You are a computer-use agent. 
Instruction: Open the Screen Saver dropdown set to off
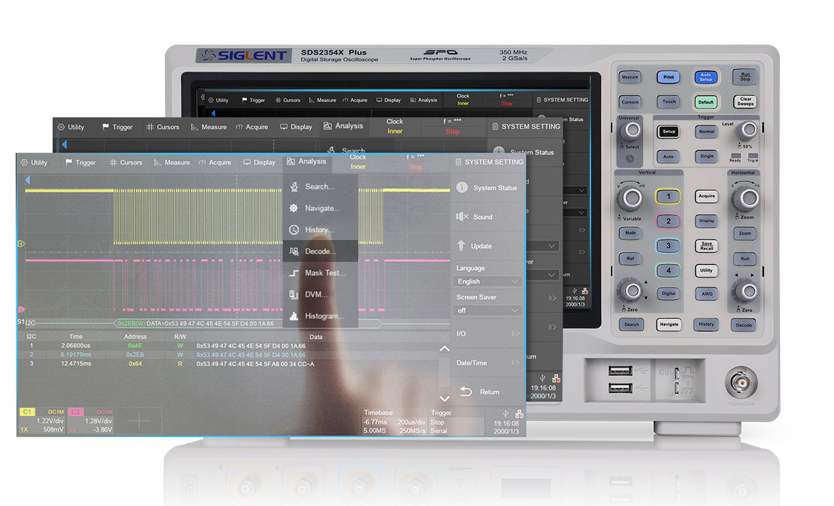click(x=488, y=310)
